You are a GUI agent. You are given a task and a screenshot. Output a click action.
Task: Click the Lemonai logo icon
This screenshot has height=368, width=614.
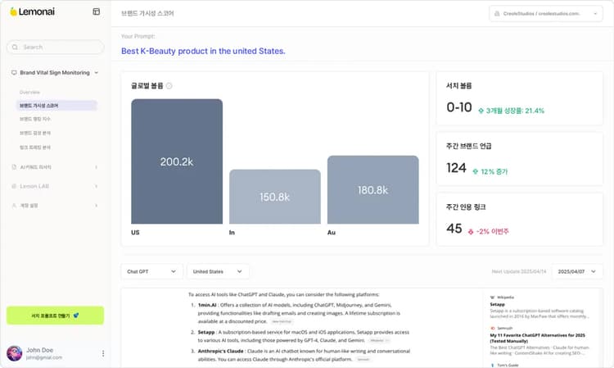14,11
